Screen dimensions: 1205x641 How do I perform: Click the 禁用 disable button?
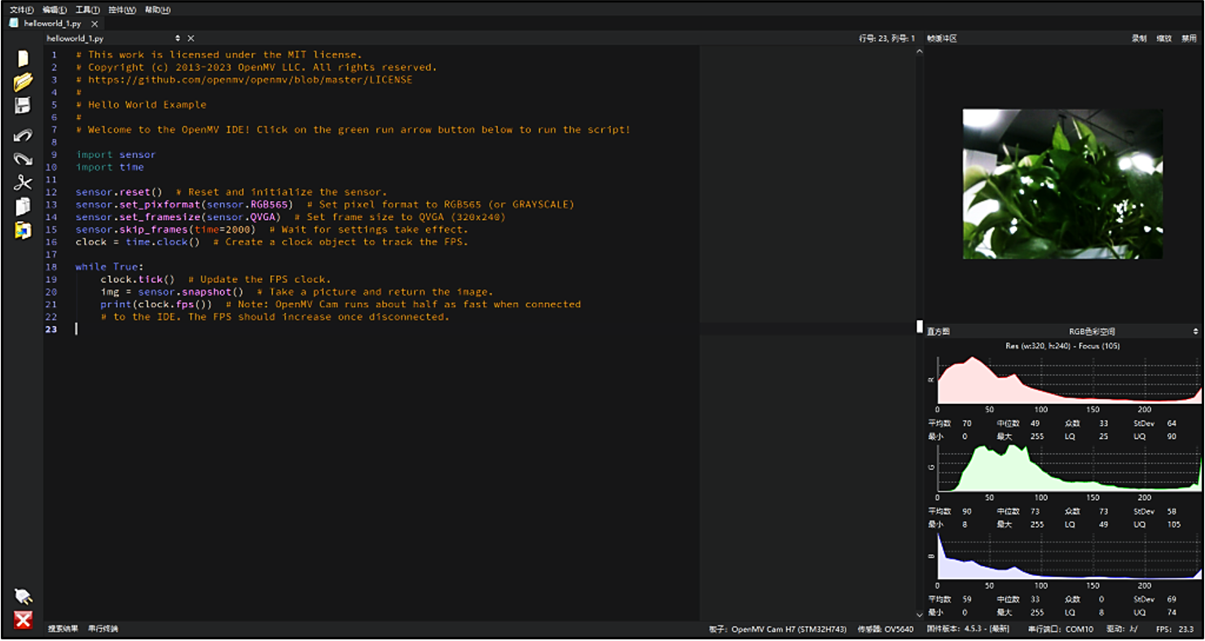tap(1189, 38)
